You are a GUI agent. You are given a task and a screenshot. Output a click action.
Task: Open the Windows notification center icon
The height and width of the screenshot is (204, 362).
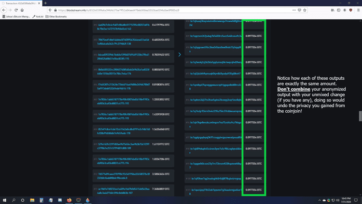pyautogui.click(x=356, y=200)
